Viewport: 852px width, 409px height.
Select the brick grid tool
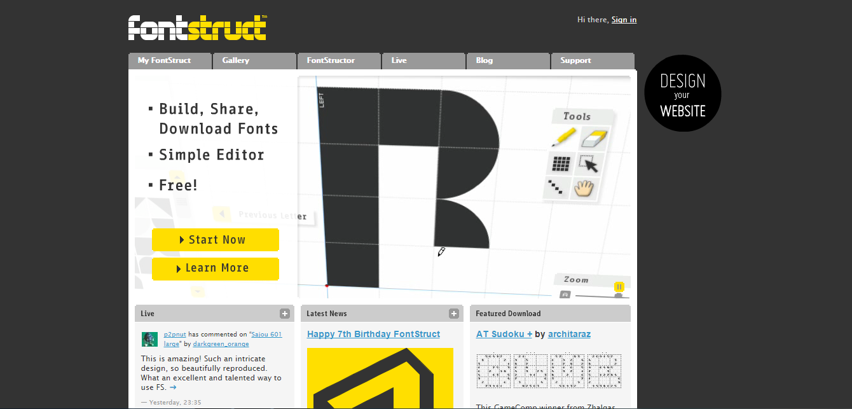tap(561, 164)
